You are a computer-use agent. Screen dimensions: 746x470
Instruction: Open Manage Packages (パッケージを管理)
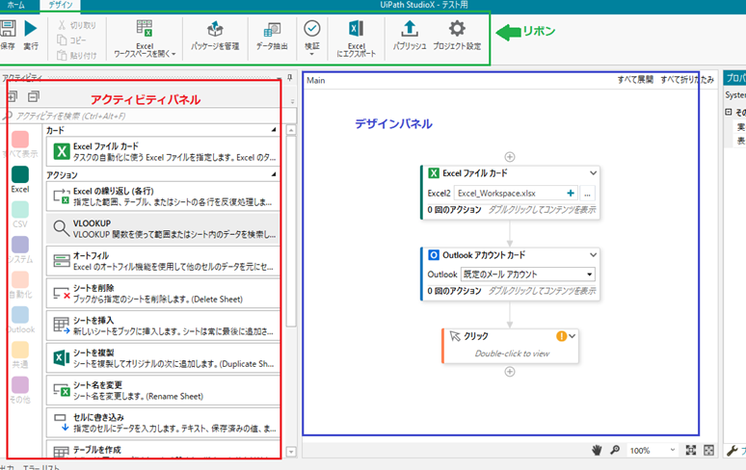tap(215, 36)
